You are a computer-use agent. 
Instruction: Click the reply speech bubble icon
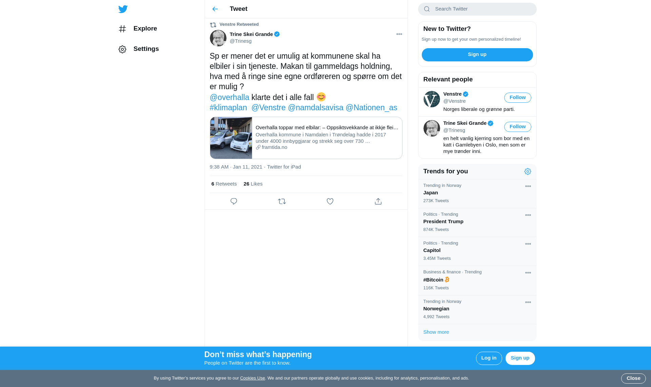[x=234, y=201]
